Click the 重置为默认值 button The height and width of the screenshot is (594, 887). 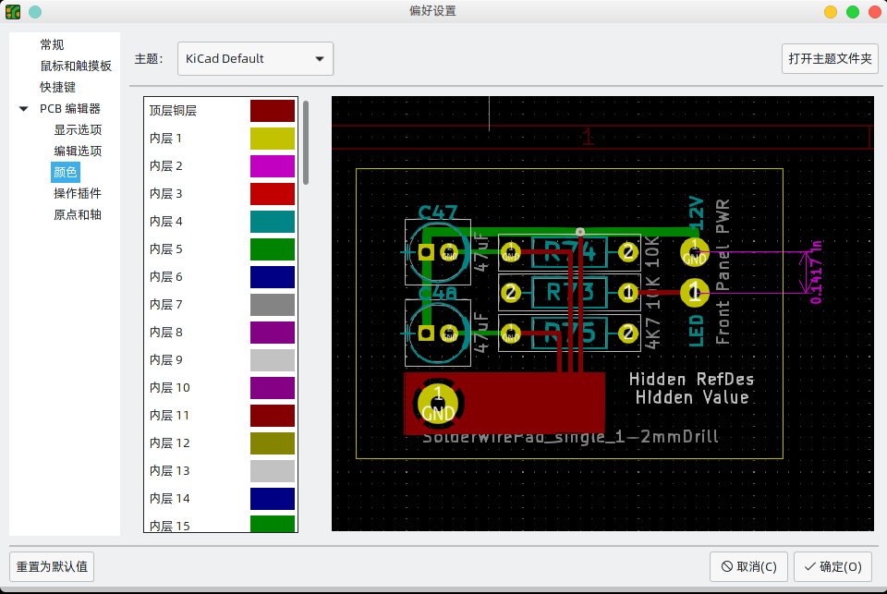pos(52,566)
